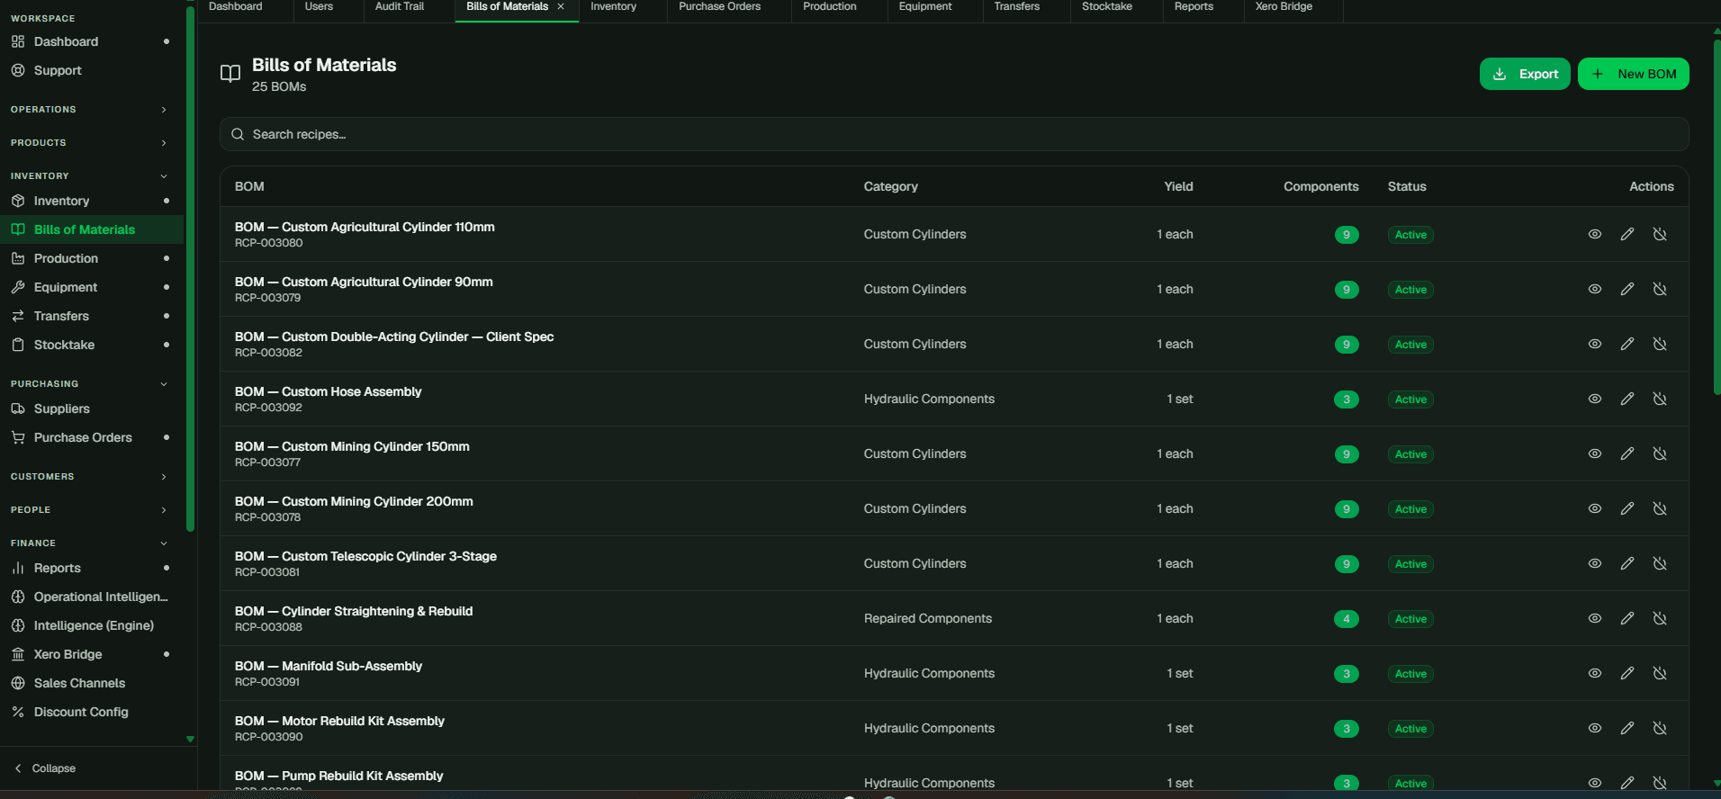This screenshot has width=1721, height=799.
Task: Deactivate the Custom Mining Cylinder 150mm BOM
Action: (x=1660, y=453)
